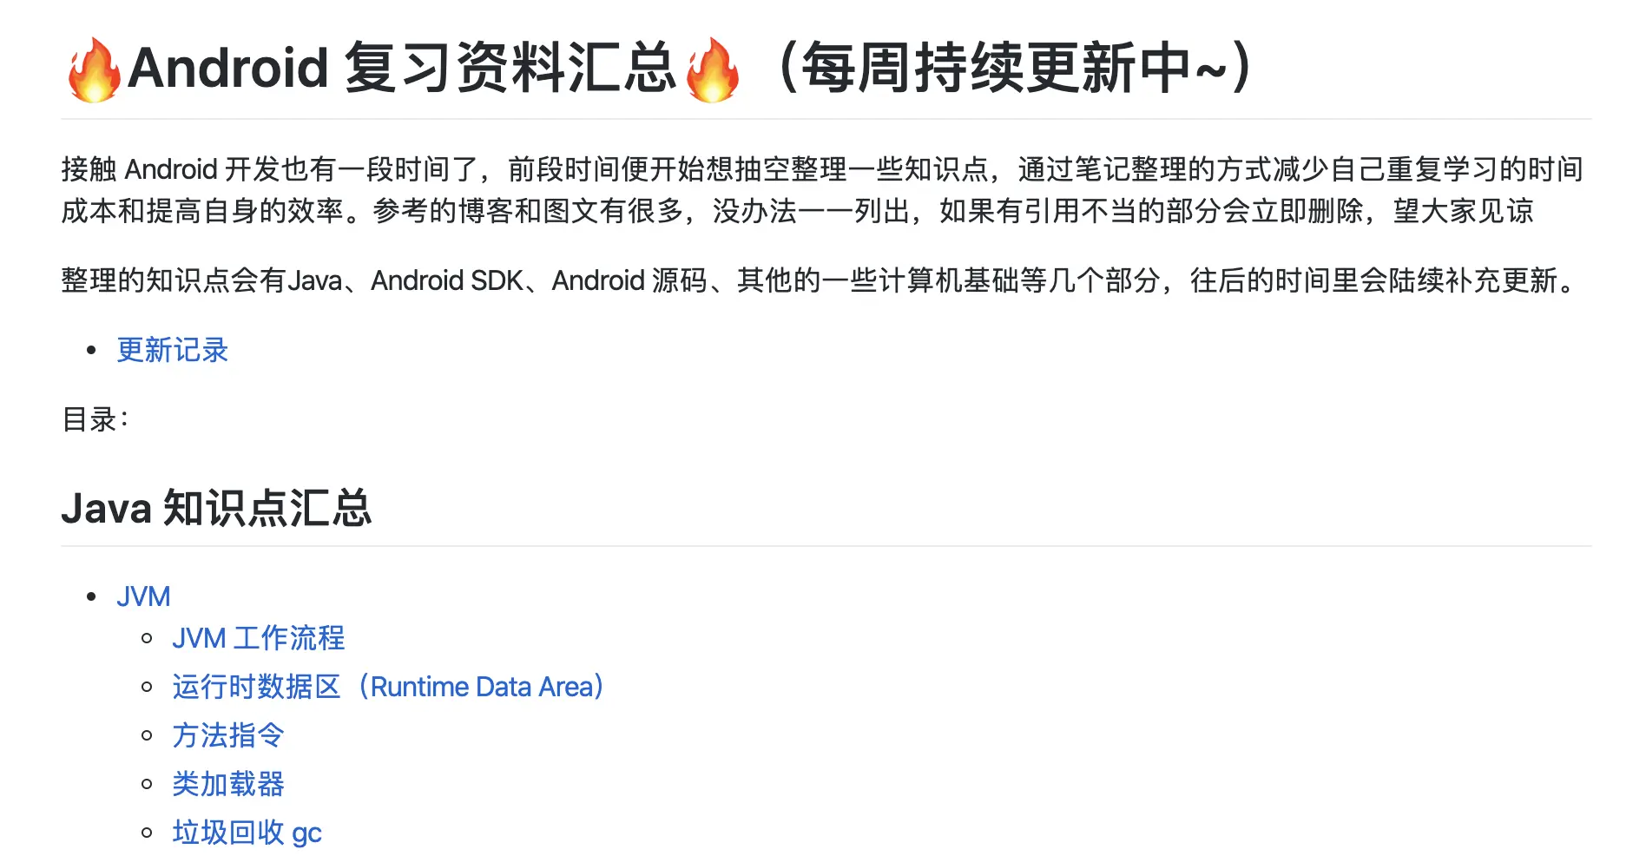Image resolution: width=1646 pixels, height=856 pixels.
Task: Open the 类加载器 link
Action: tap(228, 784)
